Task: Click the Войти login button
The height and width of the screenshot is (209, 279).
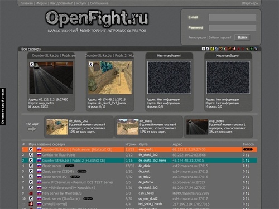Action: (x=242, y=37)
